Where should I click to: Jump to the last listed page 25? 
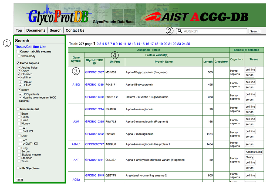pyautogui.click(x=188, y=44)
